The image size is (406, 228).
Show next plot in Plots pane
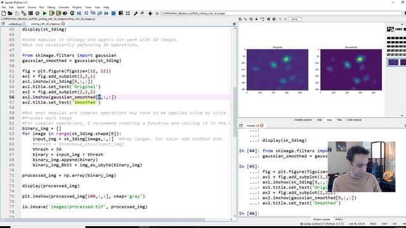point(274,19)
